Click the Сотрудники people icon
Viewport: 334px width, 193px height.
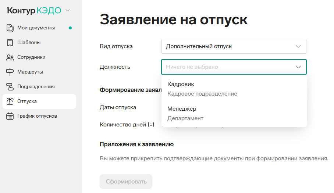click(10, 57)
